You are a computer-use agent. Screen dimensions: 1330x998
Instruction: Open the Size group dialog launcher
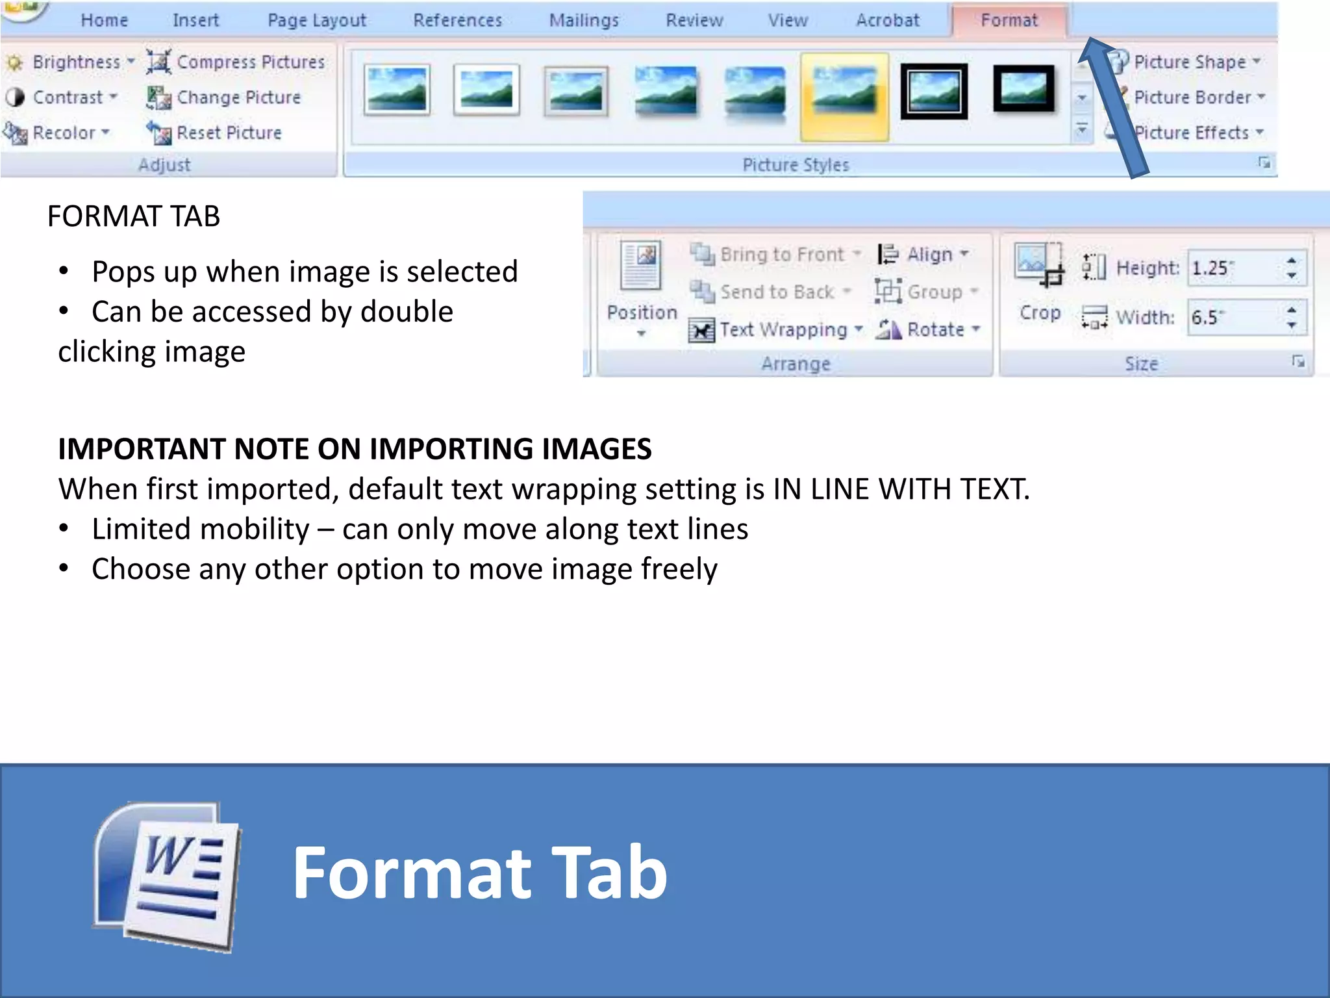1298,361
